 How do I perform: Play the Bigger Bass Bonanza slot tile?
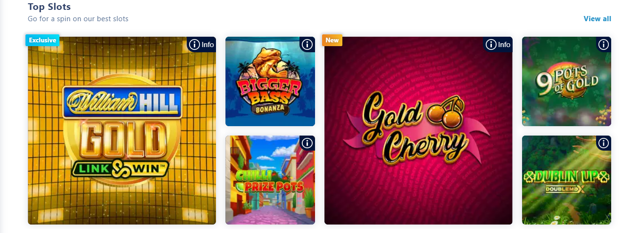point(270,81)
